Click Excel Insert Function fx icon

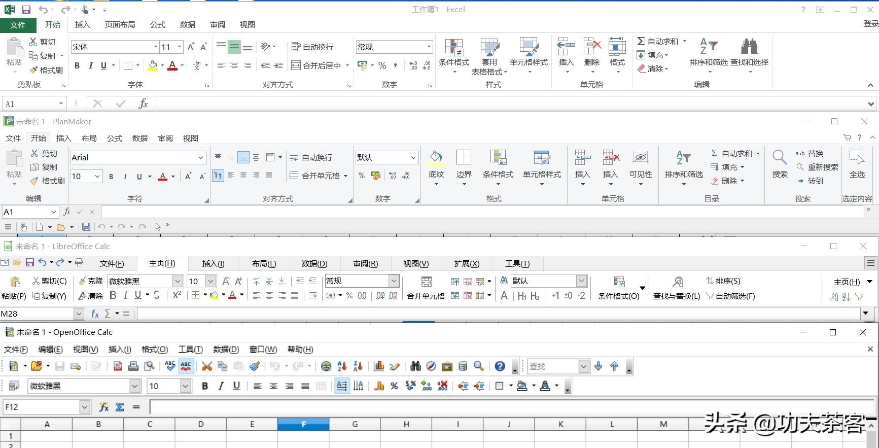click(143, 104)
